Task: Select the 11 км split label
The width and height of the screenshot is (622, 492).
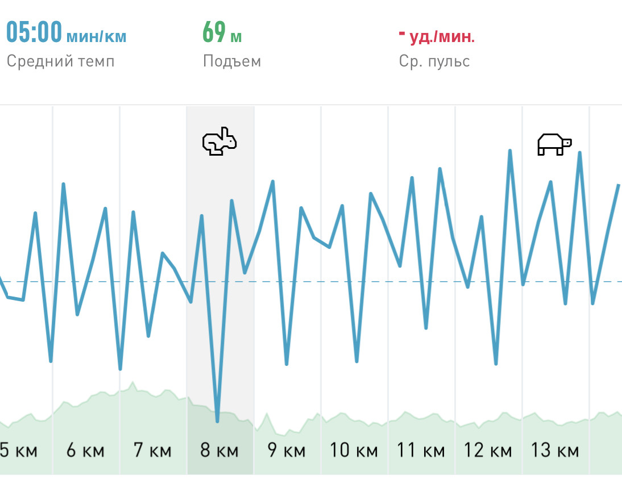Action: tap(421, 451)
